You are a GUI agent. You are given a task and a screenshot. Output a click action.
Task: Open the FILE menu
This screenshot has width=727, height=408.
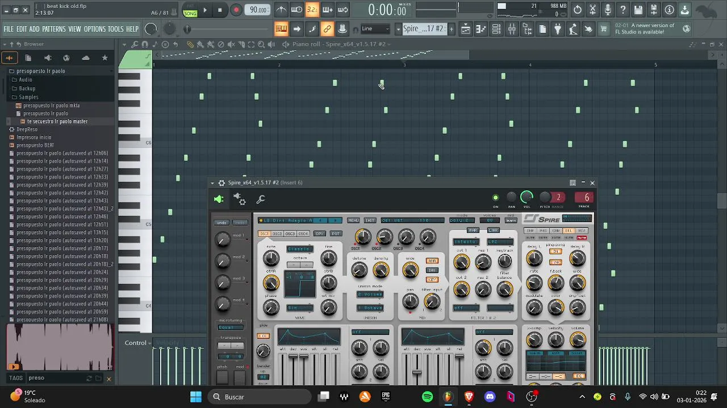tap(9, 29)
